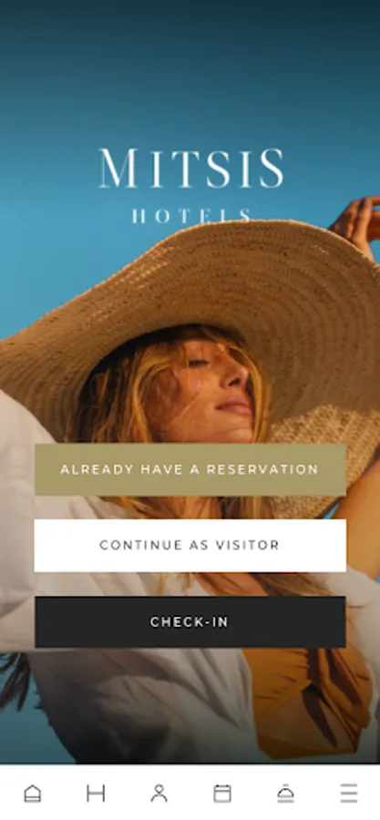The height and width of the screenshot is (820, 380).
Task: Tap the hotels 'H' icon in navigation bar
Action: coord(96,794)
